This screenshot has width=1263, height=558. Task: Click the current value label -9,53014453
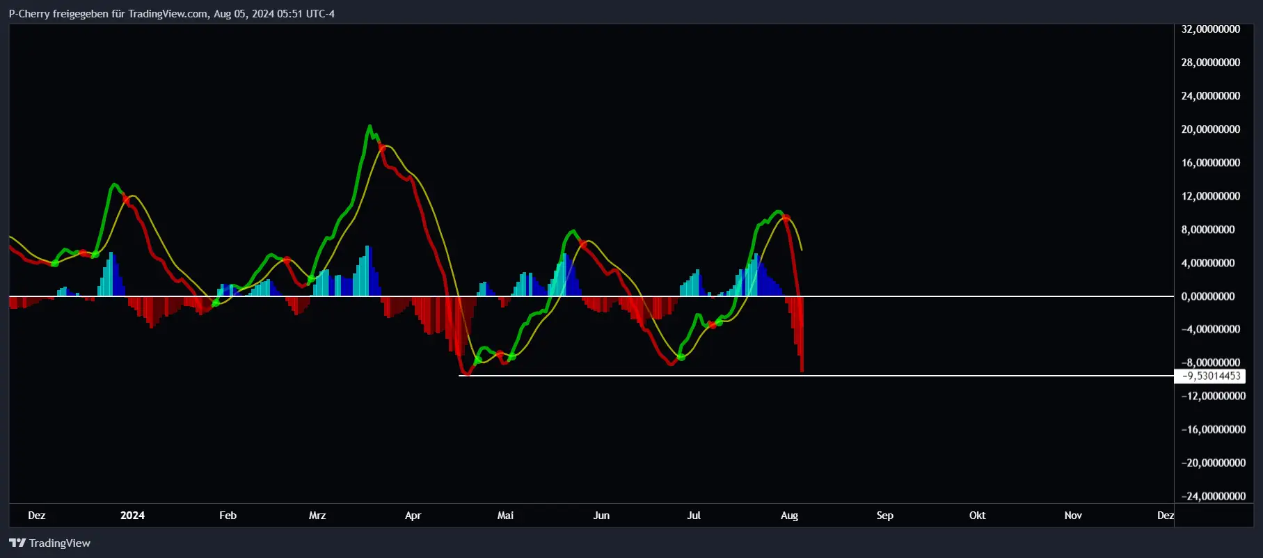coord(1210,376)
